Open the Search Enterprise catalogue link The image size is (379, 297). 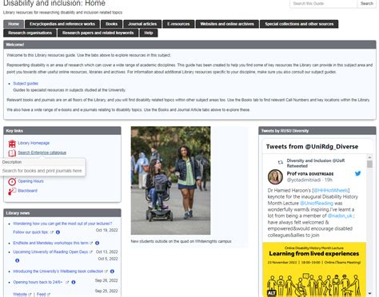(42, 152)
